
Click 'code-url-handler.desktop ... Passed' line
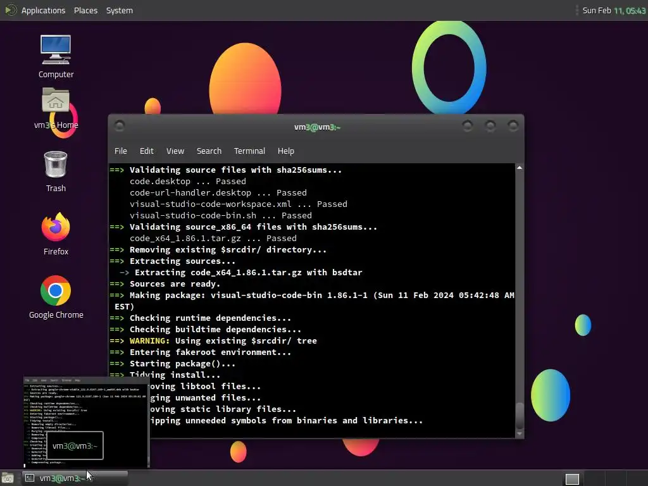218,192
